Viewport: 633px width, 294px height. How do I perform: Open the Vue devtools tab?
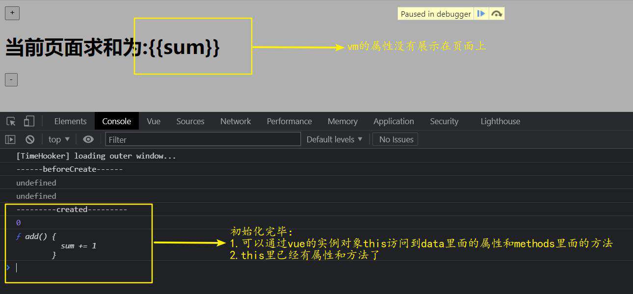[154, 121]
